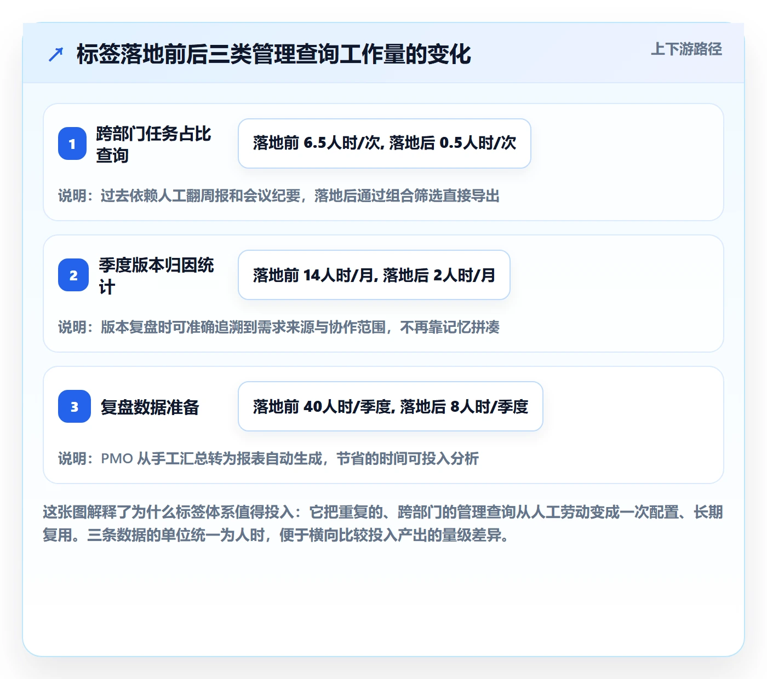767x679 pixels.
Task: Click the arrow icon beside the title
Action: tap(56, 54)
